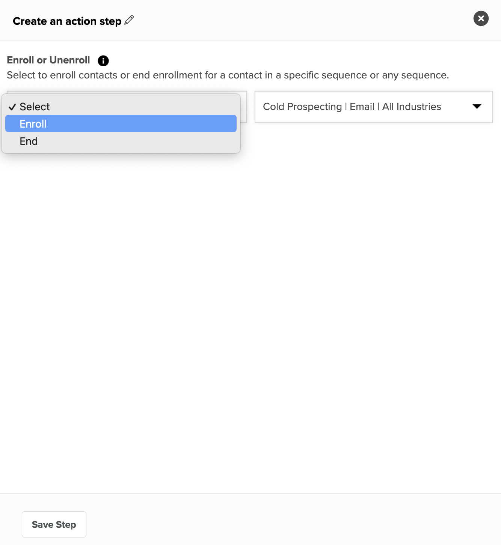Click the pencil icon to rename step
501x545 pixels.
coord(129,20)
